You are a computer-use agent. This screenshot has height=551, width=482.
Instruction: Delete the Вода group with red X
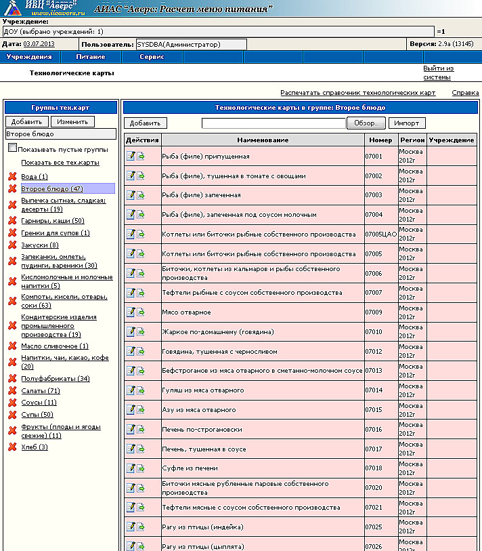coord(12,176)
